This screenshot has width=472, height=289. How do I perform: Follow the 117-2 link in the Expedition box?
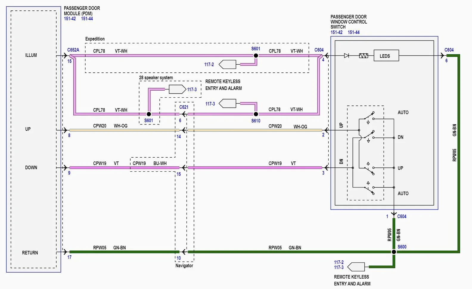point(209,64)
